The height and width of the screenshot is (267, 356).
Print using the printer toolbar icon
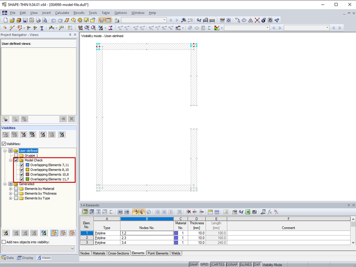38,20
